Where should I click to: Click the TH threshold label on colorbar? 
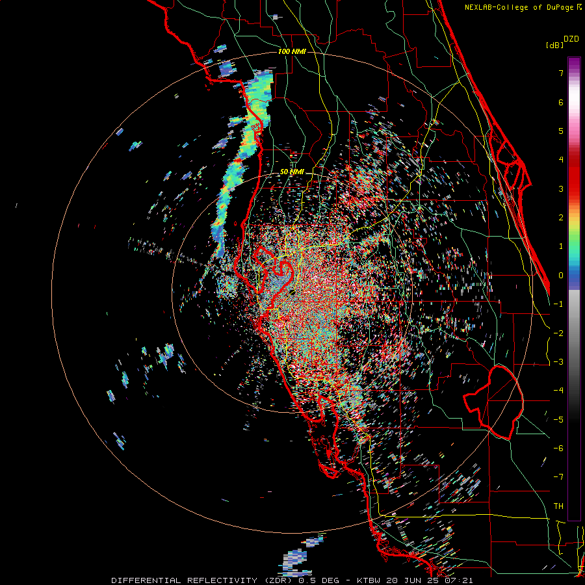tap(558, 506)
